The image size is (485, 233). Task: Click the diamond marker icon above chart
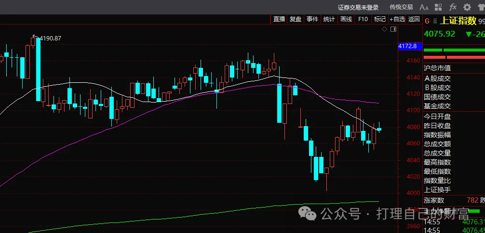click(384, 29)
